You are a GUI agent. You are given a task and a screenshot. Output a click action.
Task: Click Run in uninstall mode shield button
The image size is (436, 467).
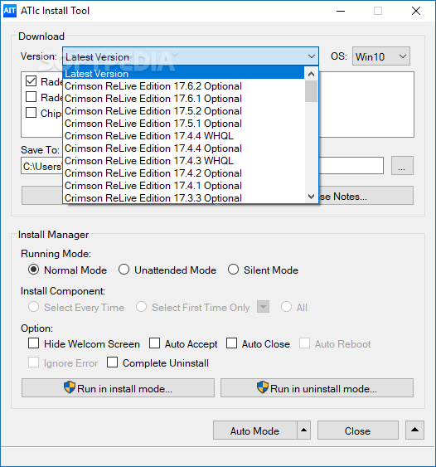coord(317,388)
